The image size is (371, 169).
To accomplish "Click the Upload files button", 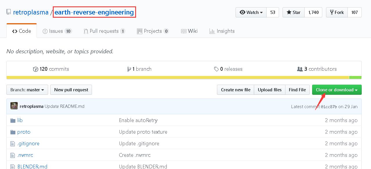I will tap(269, 90).
